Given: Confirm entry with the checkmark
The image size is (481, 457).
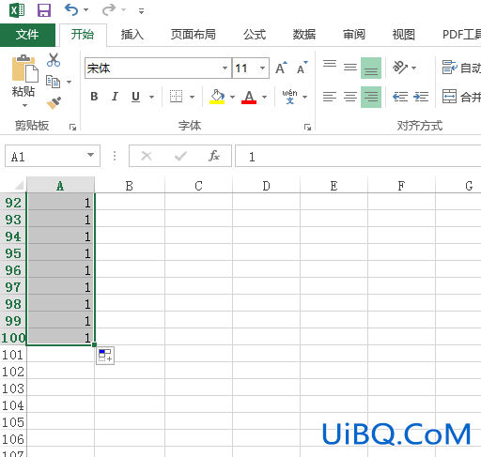Looking at the screenshot, I should coord(180,156).
